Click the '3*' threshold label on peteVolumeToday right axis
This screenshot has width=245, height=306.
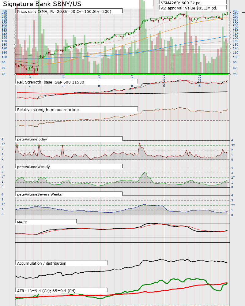[x=233, y=145]
